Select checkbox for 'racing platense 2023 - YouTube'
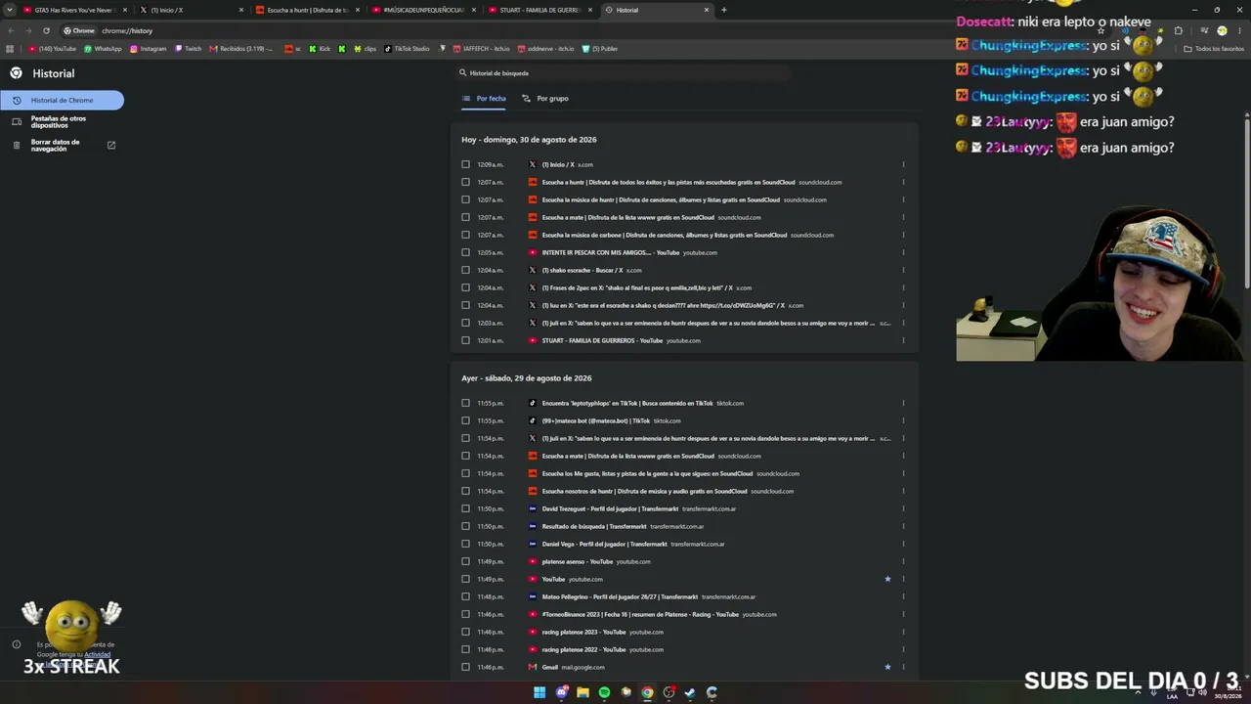Image resolution: width=1251 pixels, height=704 pixels. (x=465, y=632)
